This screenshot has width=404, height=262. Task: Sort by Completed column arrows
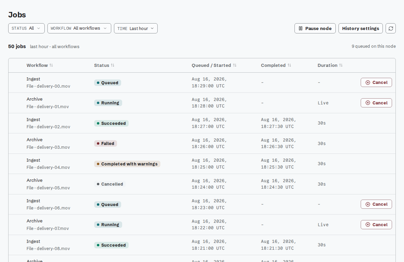pos(289,65)
